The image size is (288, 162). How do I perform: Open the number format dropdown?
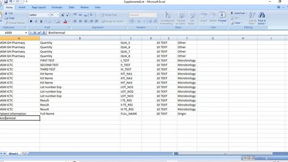point(156,15)
